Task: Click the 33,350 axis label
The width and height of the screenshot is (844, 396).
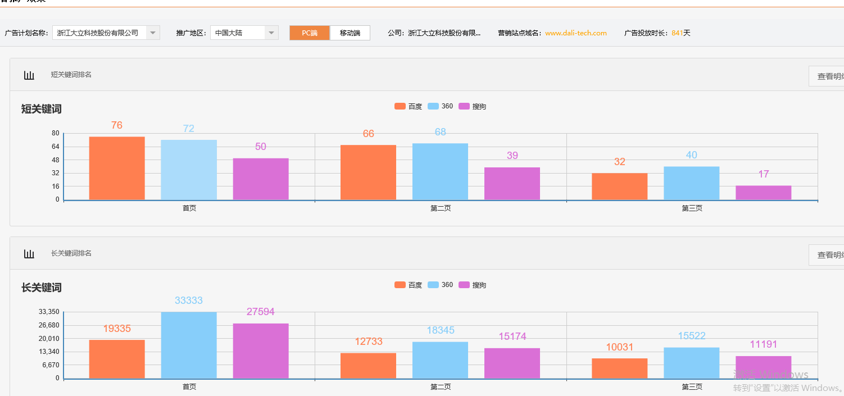Action: click(49, 312)
